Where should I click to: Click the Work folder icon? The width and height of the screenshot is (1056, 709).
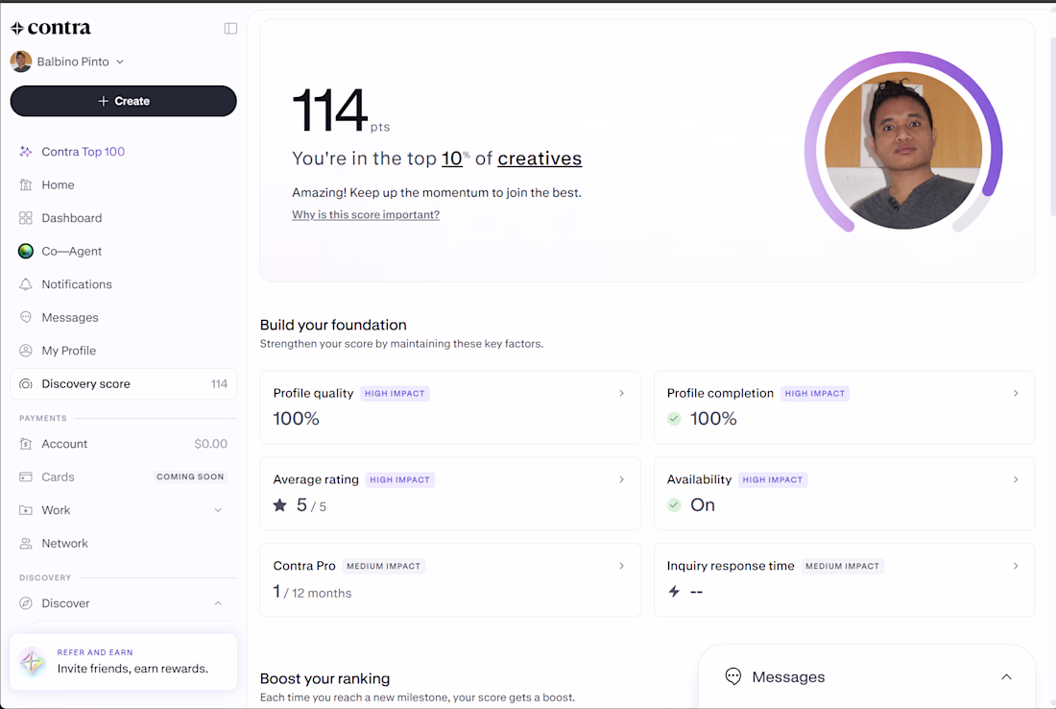(x=26, y=510)
